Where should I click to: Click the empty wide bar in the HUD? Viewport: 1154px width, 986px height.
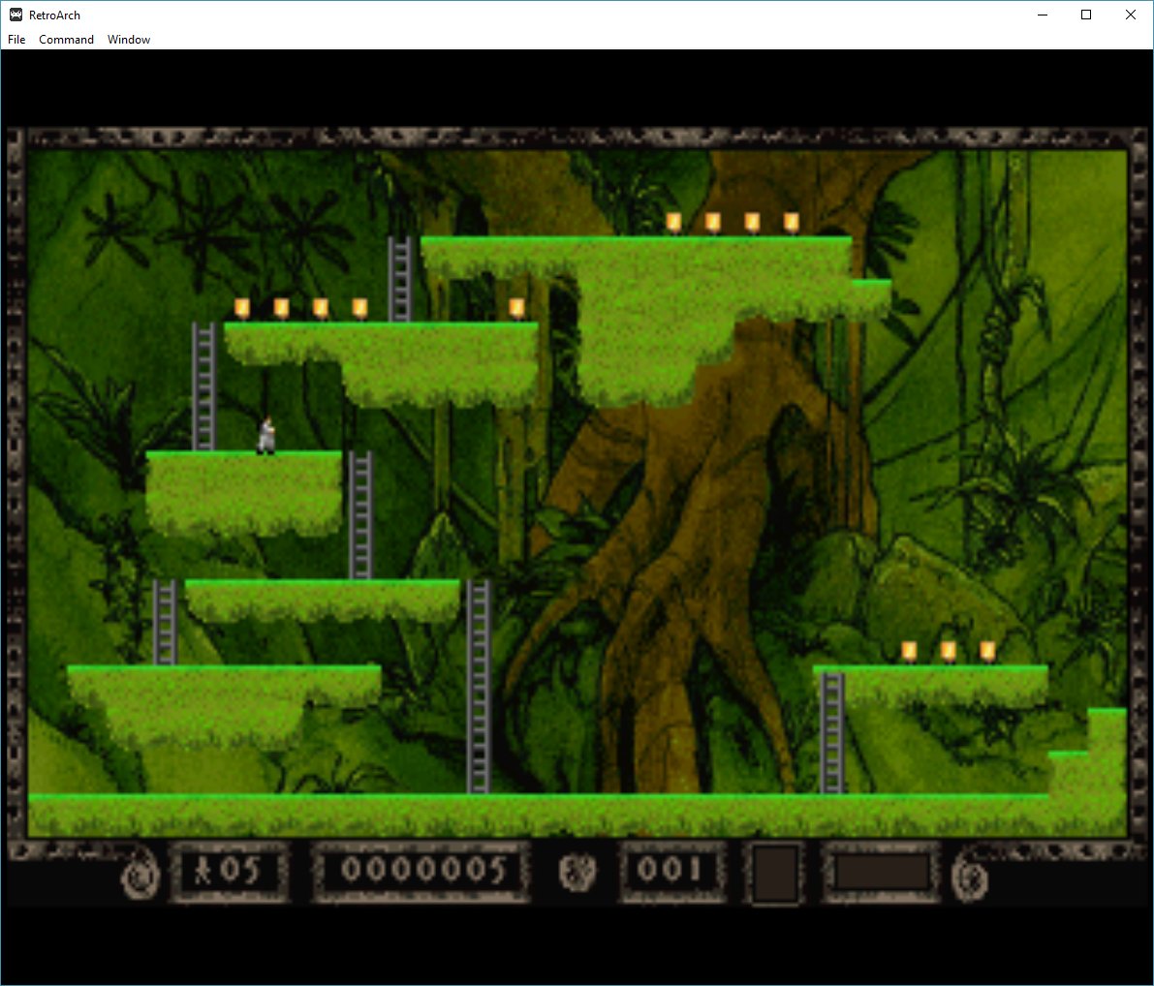[x=880, y=873]
